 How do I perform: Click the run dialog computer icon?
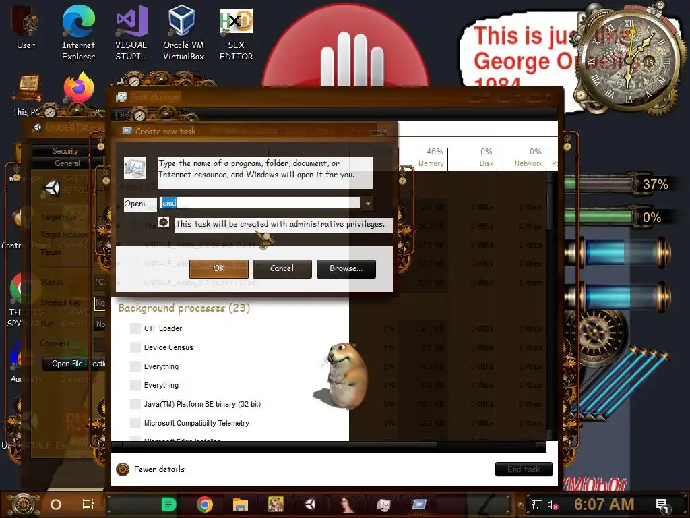pos(135,168)
